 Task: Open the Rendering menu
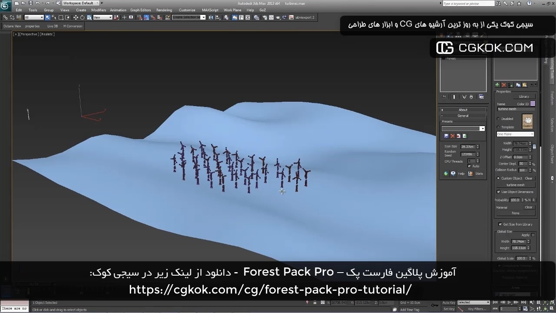[164, 10]
